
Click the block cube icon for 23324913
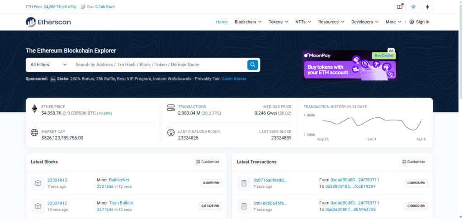point(38,183)
